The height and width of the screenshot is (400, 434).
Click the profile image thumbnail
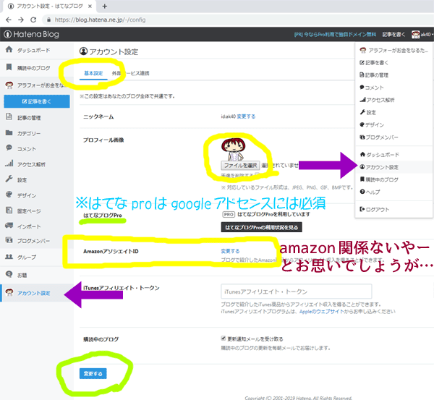(x=234, y=150)
